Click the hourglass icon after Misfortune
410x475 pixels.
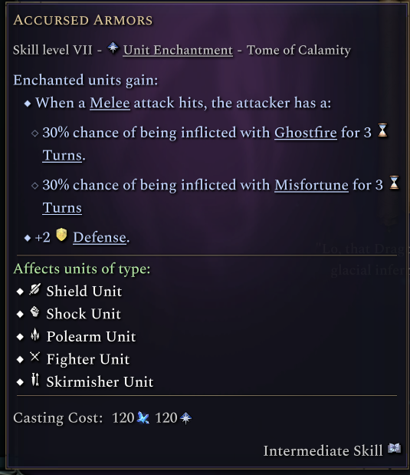pyautogui.click(x=394, y=183)
